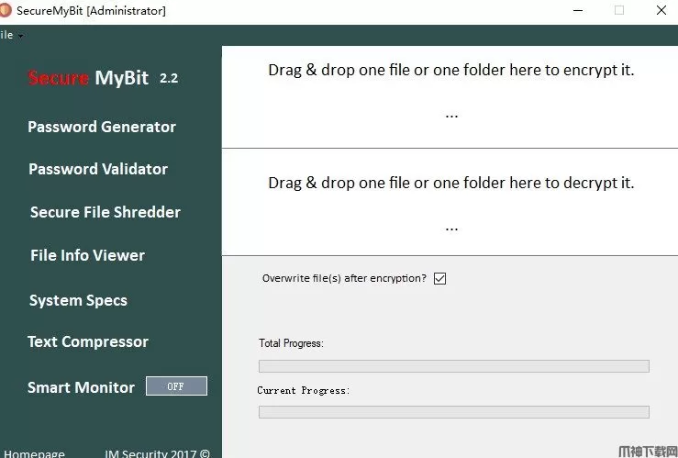Minimize the SecureMyBit window
Viewport: 678px width, 458px height.
(576, 10)
